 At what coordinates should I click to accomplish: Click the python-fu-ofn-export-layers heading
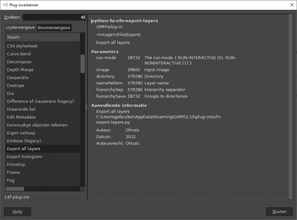[124, 21]
